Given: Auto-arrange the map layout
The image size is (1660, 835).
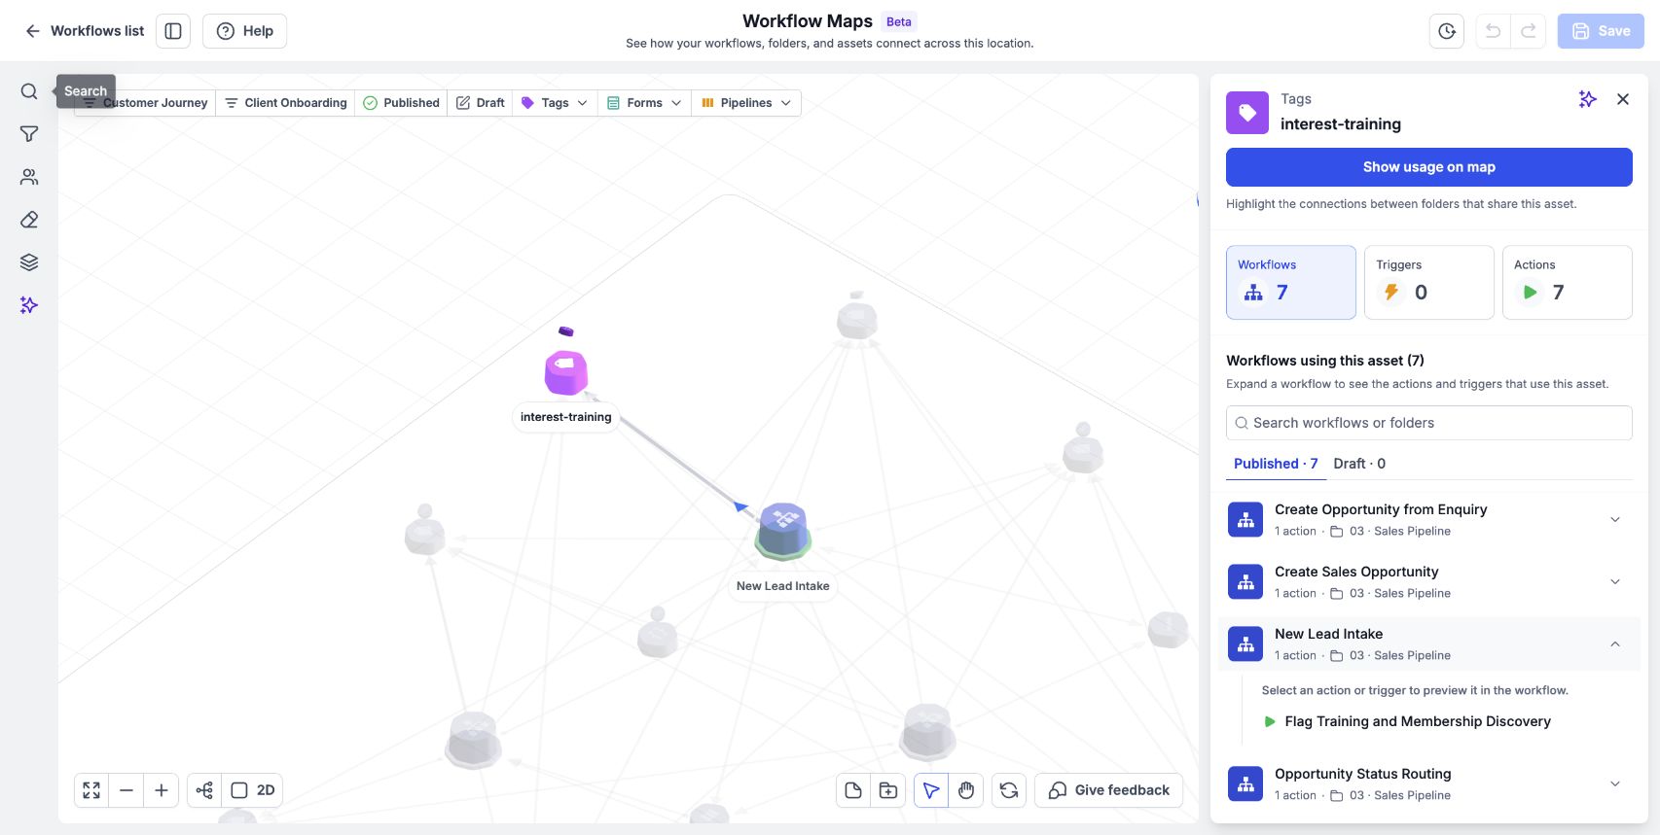Looking at the screenshot, I should click(x=204, y=790).
